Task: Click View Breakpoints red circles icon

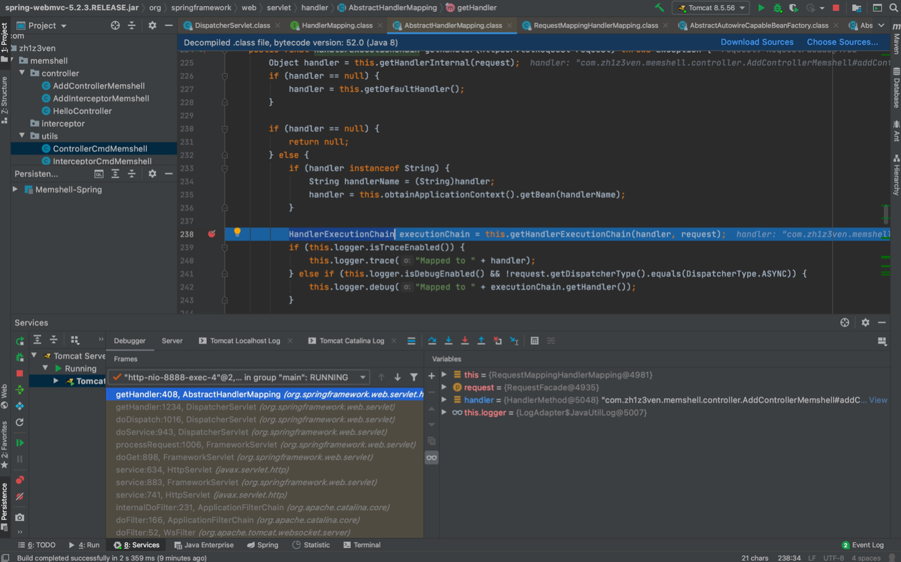Action: [x=20, y=480]
